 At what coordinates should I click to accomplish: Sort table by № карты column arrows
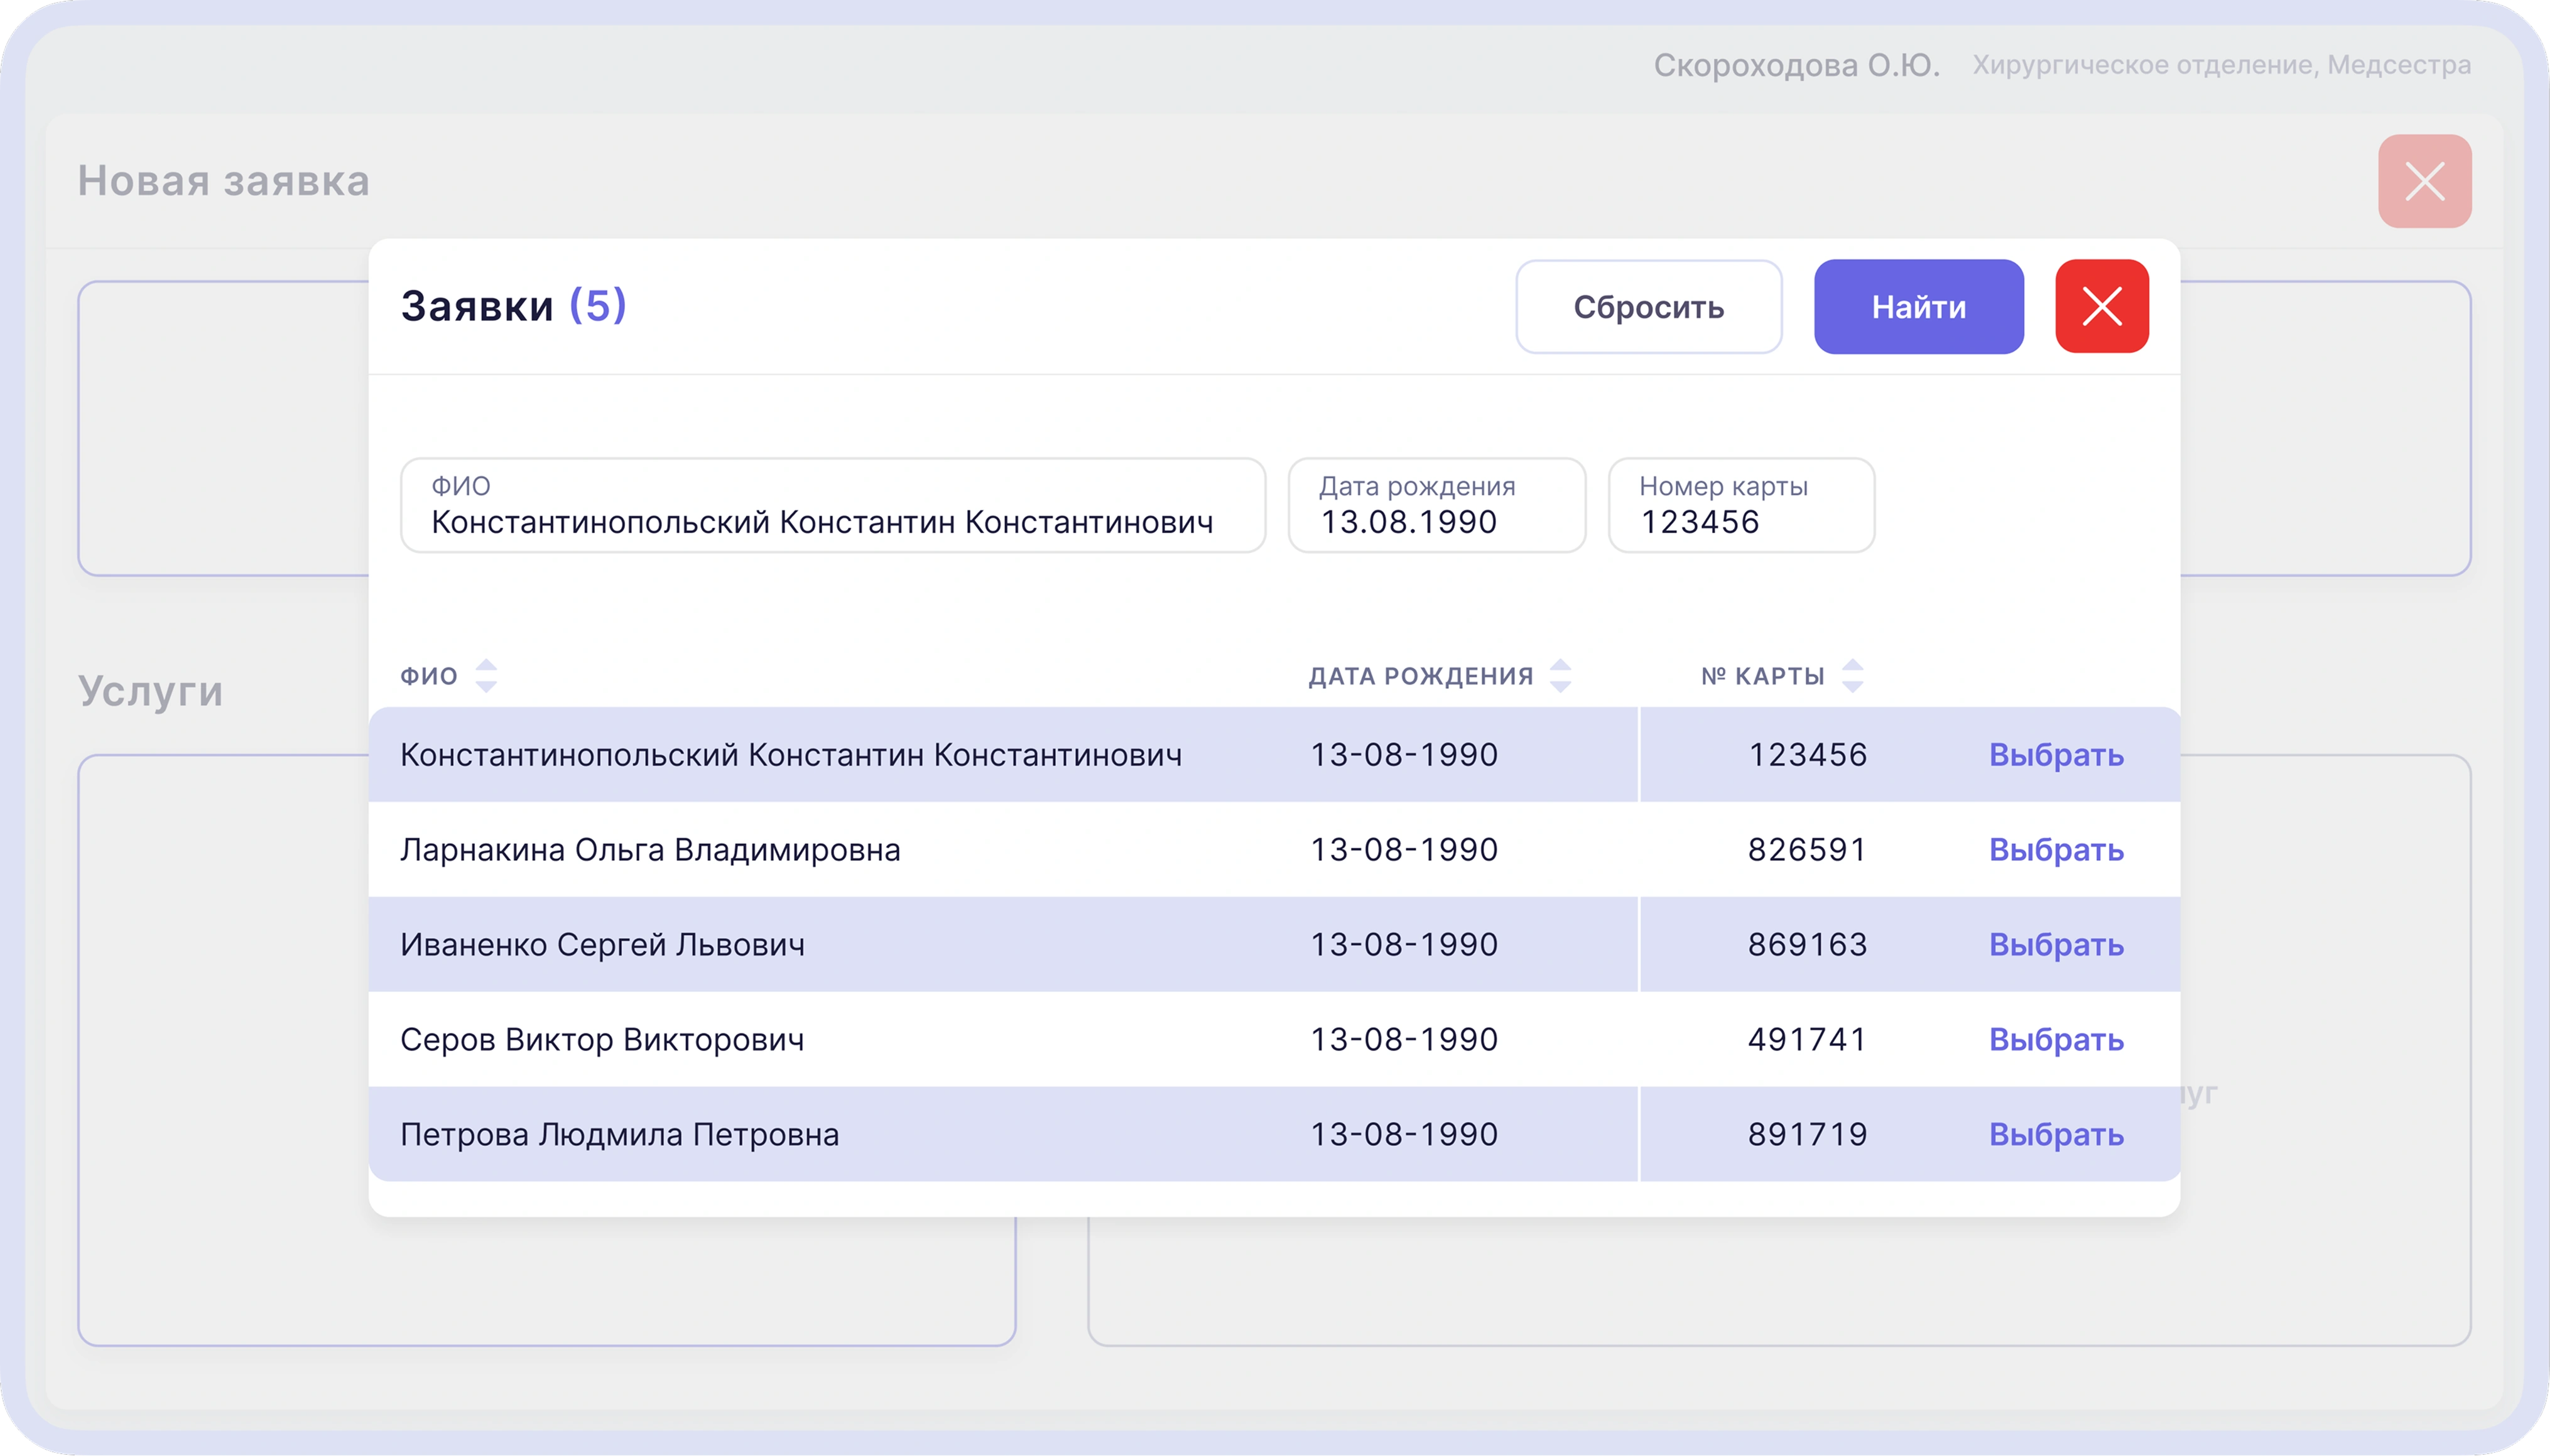(1853, 676)
